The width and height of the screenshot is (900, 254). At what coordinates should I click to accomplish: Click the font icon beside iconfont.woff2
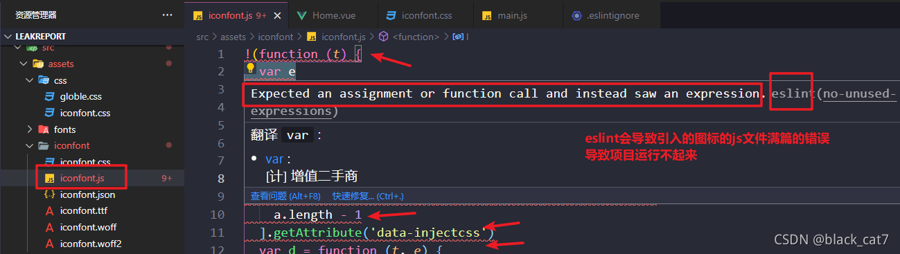click(x=49, y=244)
